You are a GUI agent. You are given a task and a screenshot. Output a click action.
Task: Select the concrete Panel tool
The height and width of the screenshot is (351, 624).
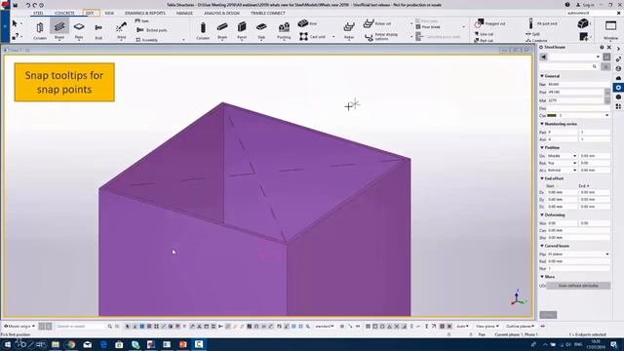tap(242, 30)
